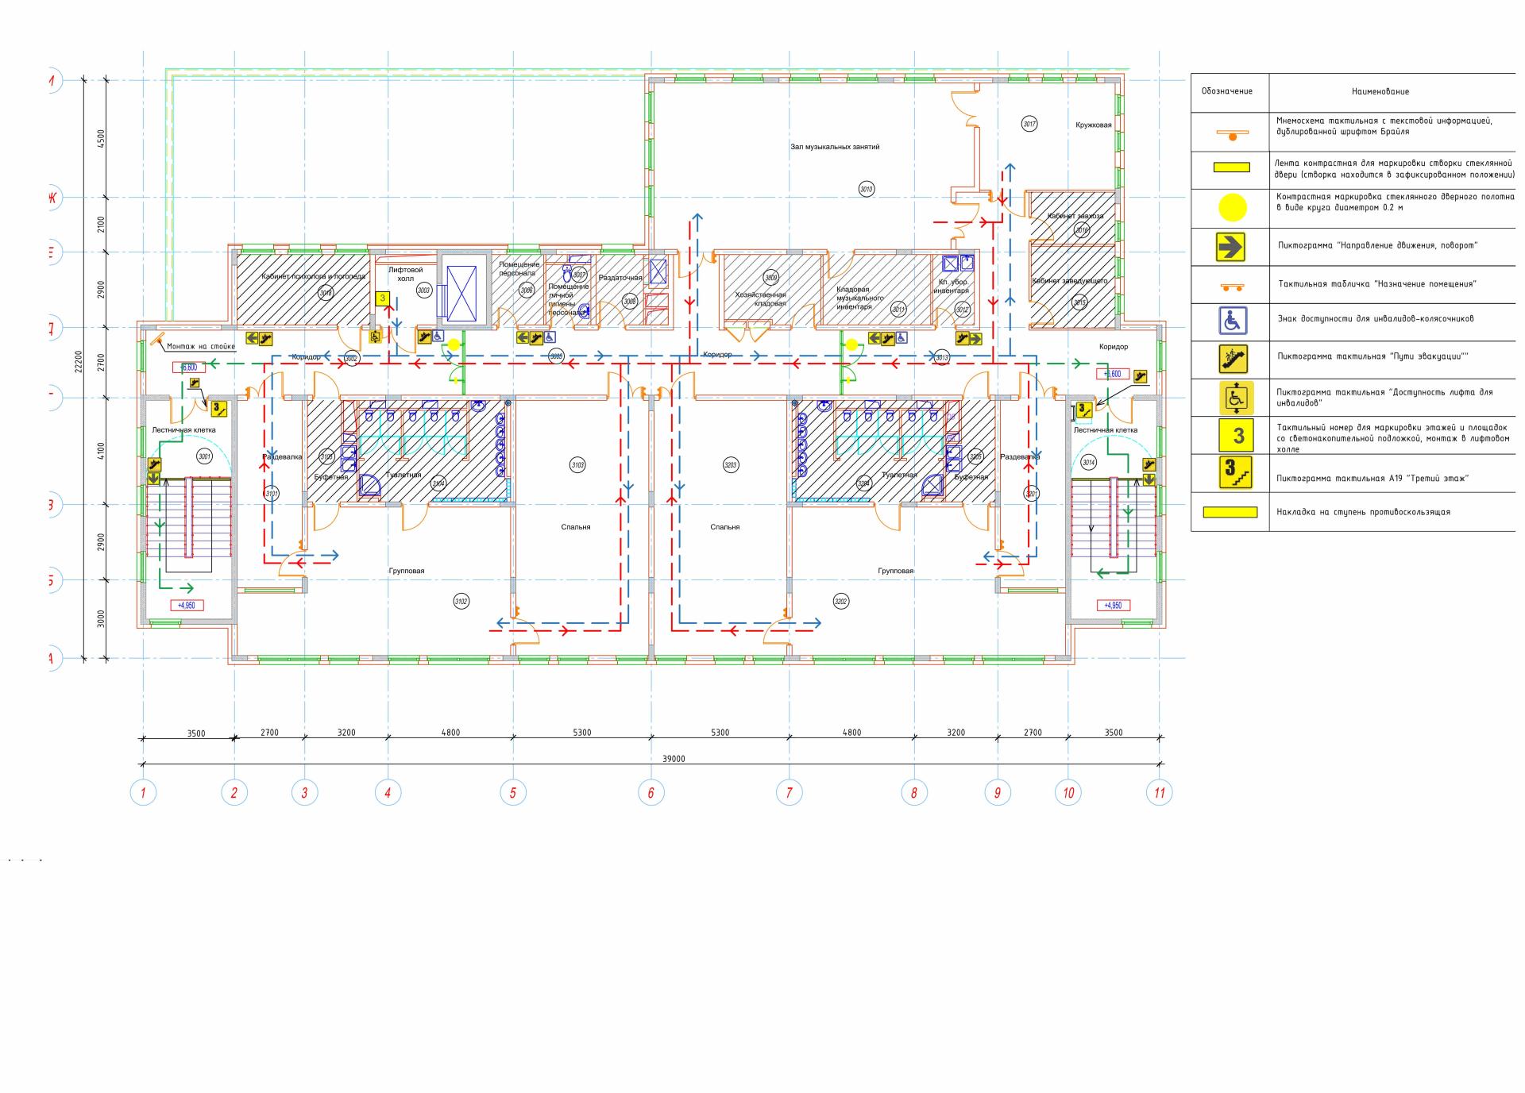Click the 'Наименование' legend header
This screenshot has height=1093, width=1525.
(1380, 92)
